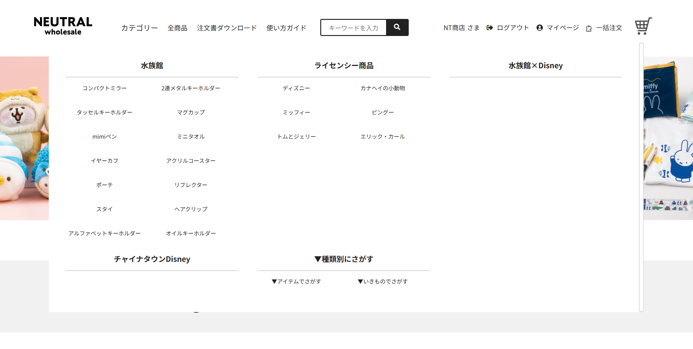
Task: Open ミニタオル subcategory
Action: click(x=191, y=136)
